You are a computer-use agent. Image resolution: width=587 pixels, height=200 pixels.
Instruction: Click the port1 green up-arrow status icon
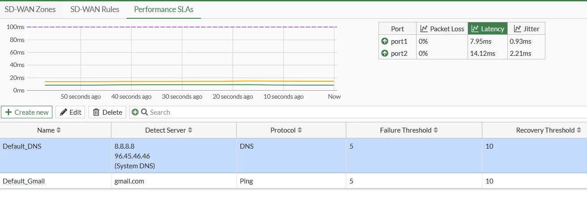pos(385,41)
